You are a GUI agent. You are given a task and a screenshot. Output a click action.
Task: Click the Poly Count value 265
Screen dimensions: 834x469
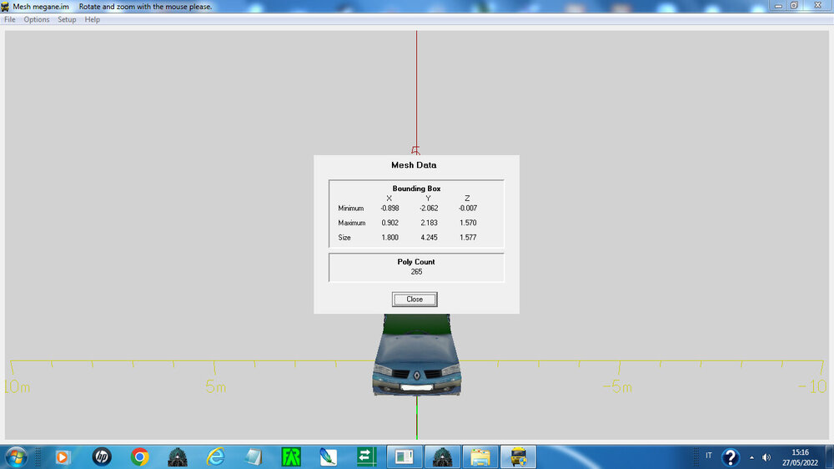[416, 271]
